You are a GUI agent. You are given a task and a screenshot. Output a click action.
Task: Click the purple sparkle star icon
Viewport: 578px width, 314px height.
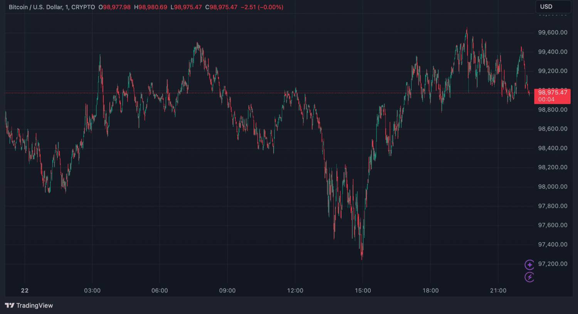click(529, 264)
